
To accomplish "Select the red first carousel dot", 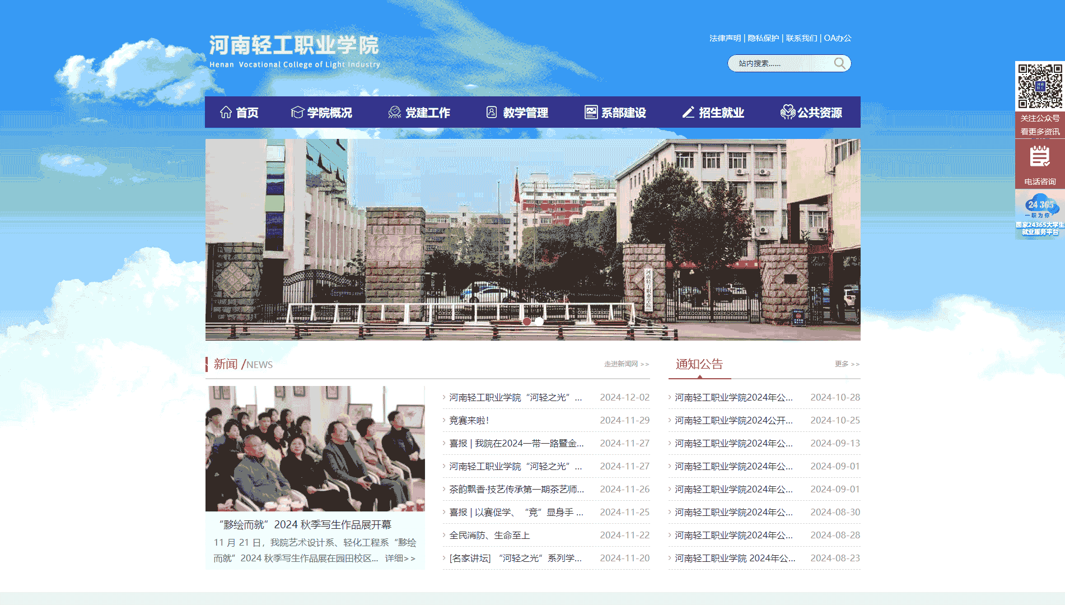I will coord(526,322).
